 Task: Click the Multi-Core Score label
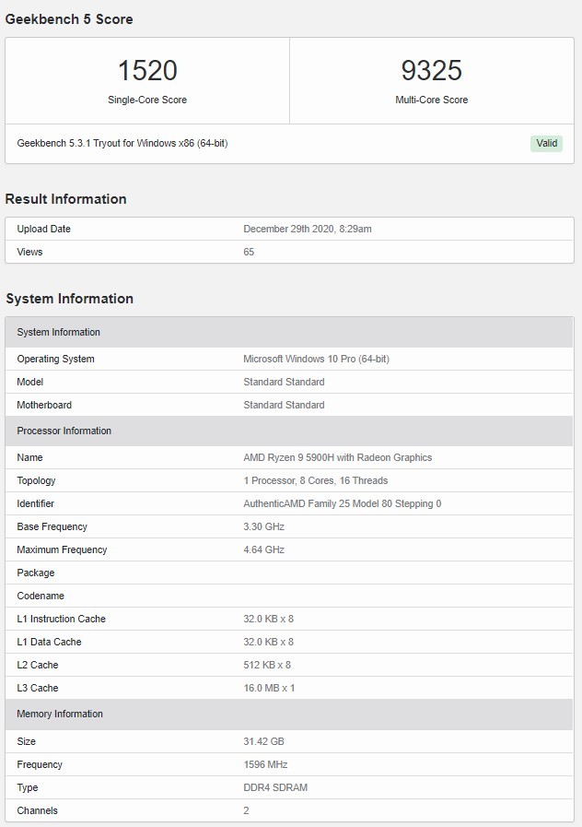click(x=431, y=100)
